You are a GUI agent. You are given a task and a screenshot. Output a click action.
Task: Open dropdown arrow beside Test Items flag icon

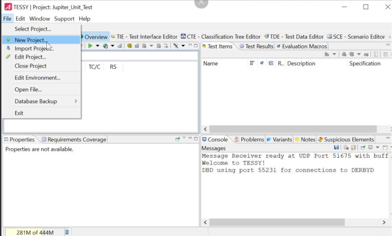pos(334,54)
